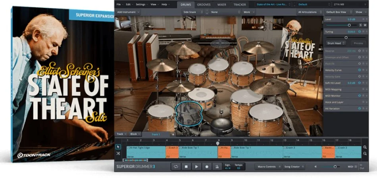The image size is (377, 184).
Task: Enable the Pitch FX power button
Action: tap(360, 64)
